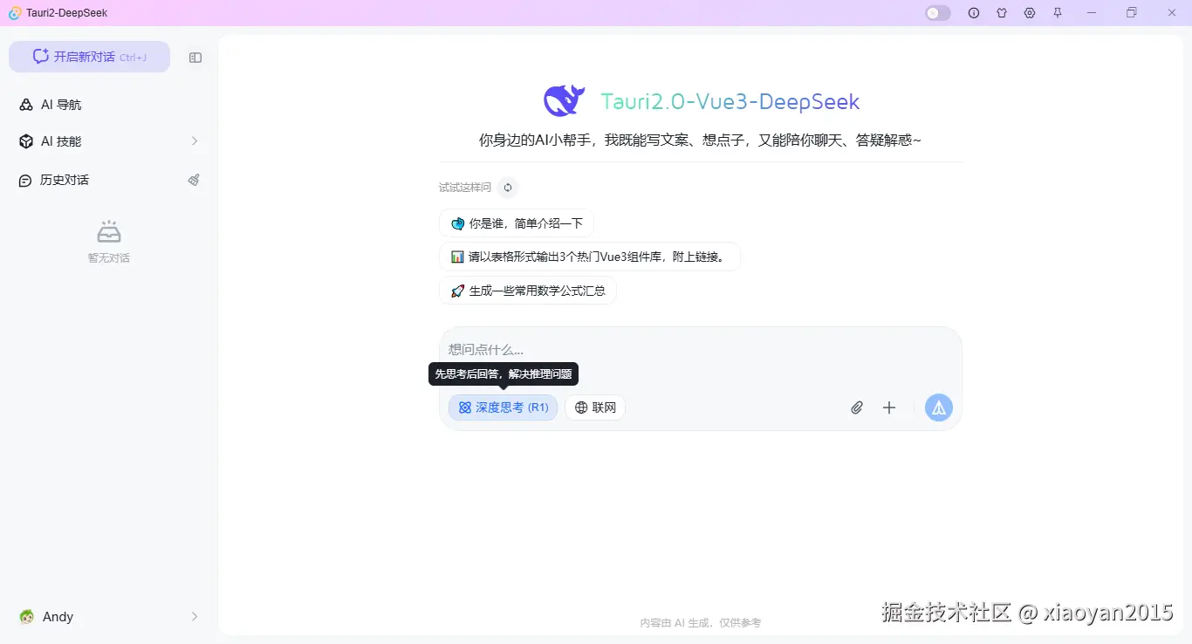The image size is (1192, 644).
Task: Enable 联网 web search mode
Action: pos(594,408)
